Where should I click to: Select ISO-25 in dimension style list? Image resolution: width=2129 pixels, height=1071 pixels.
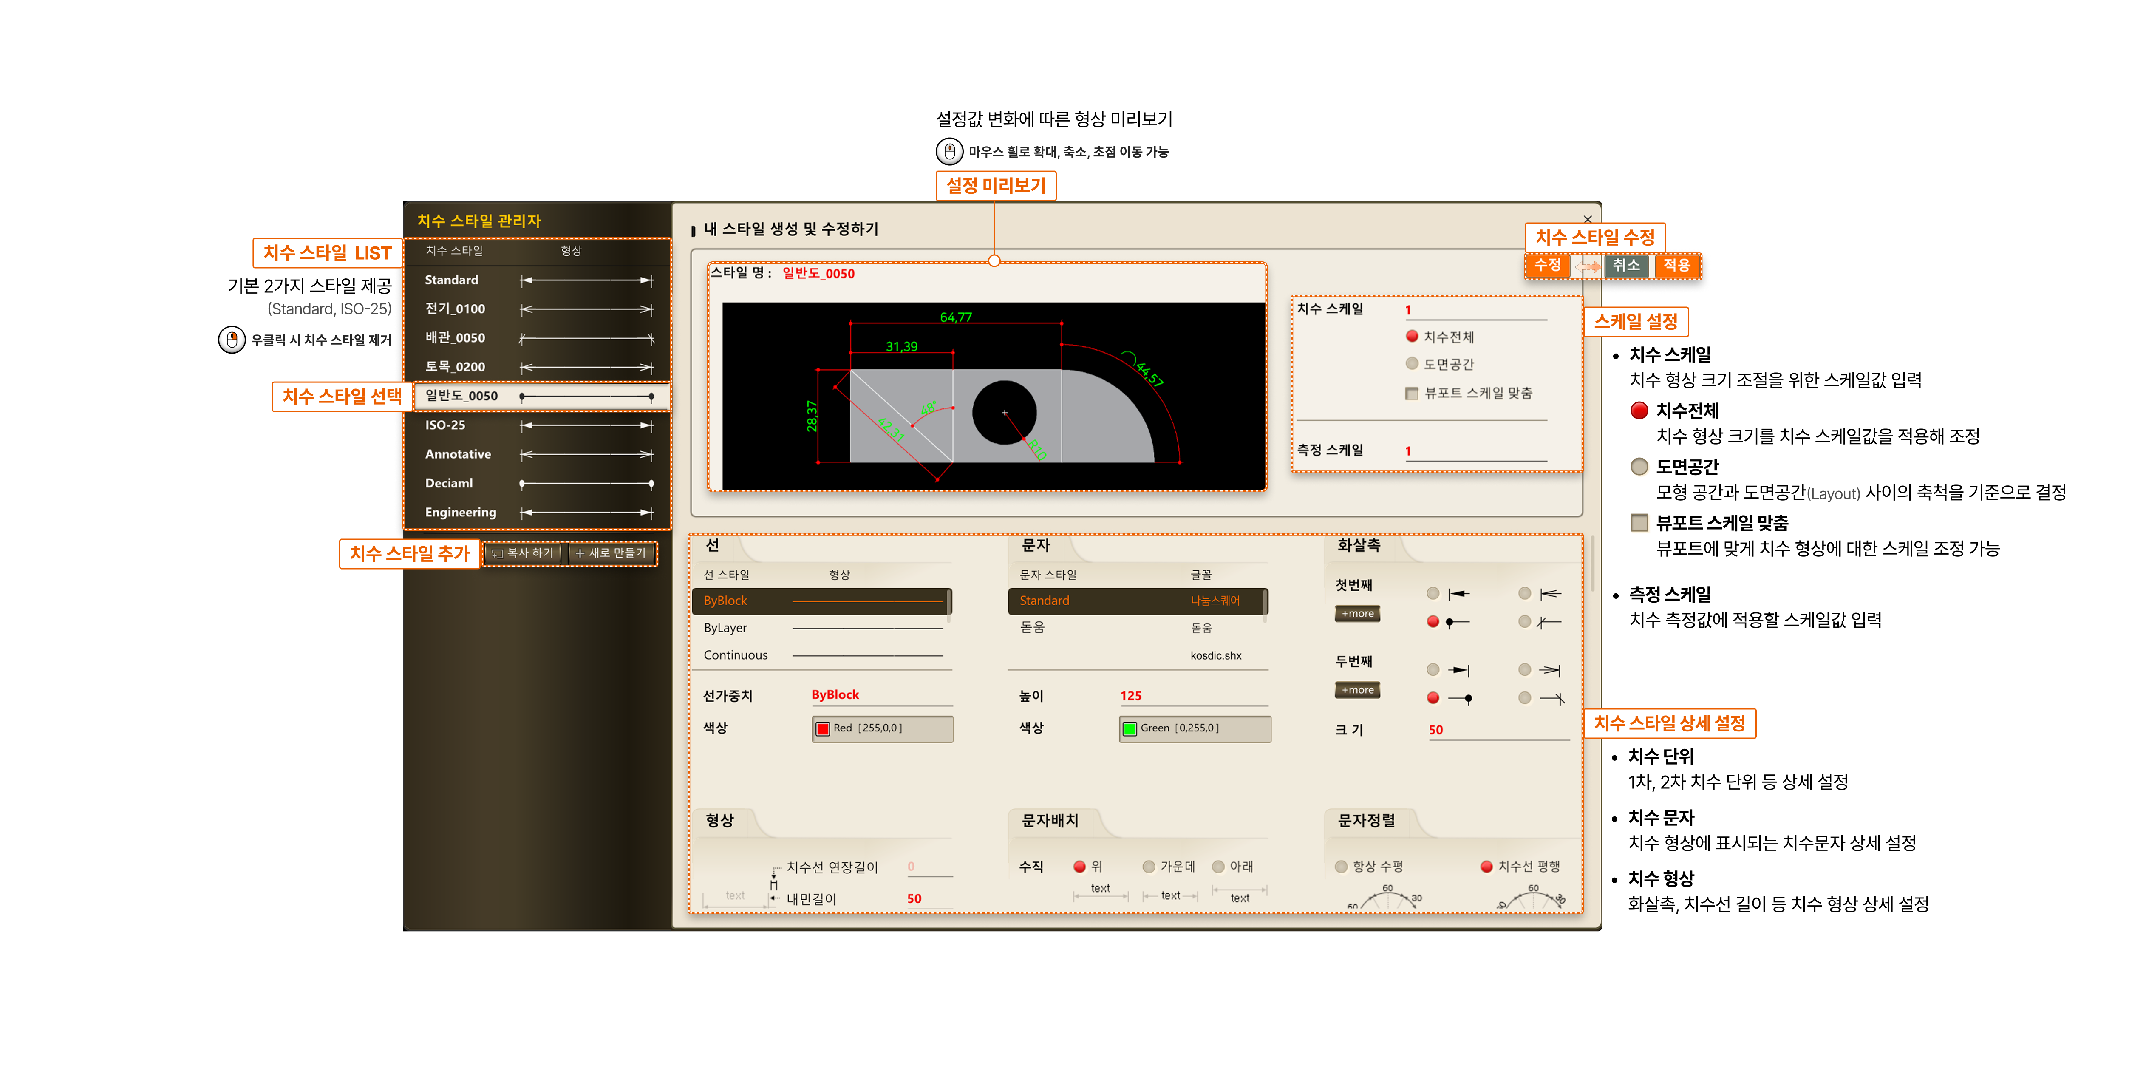[x=445, y=425]
